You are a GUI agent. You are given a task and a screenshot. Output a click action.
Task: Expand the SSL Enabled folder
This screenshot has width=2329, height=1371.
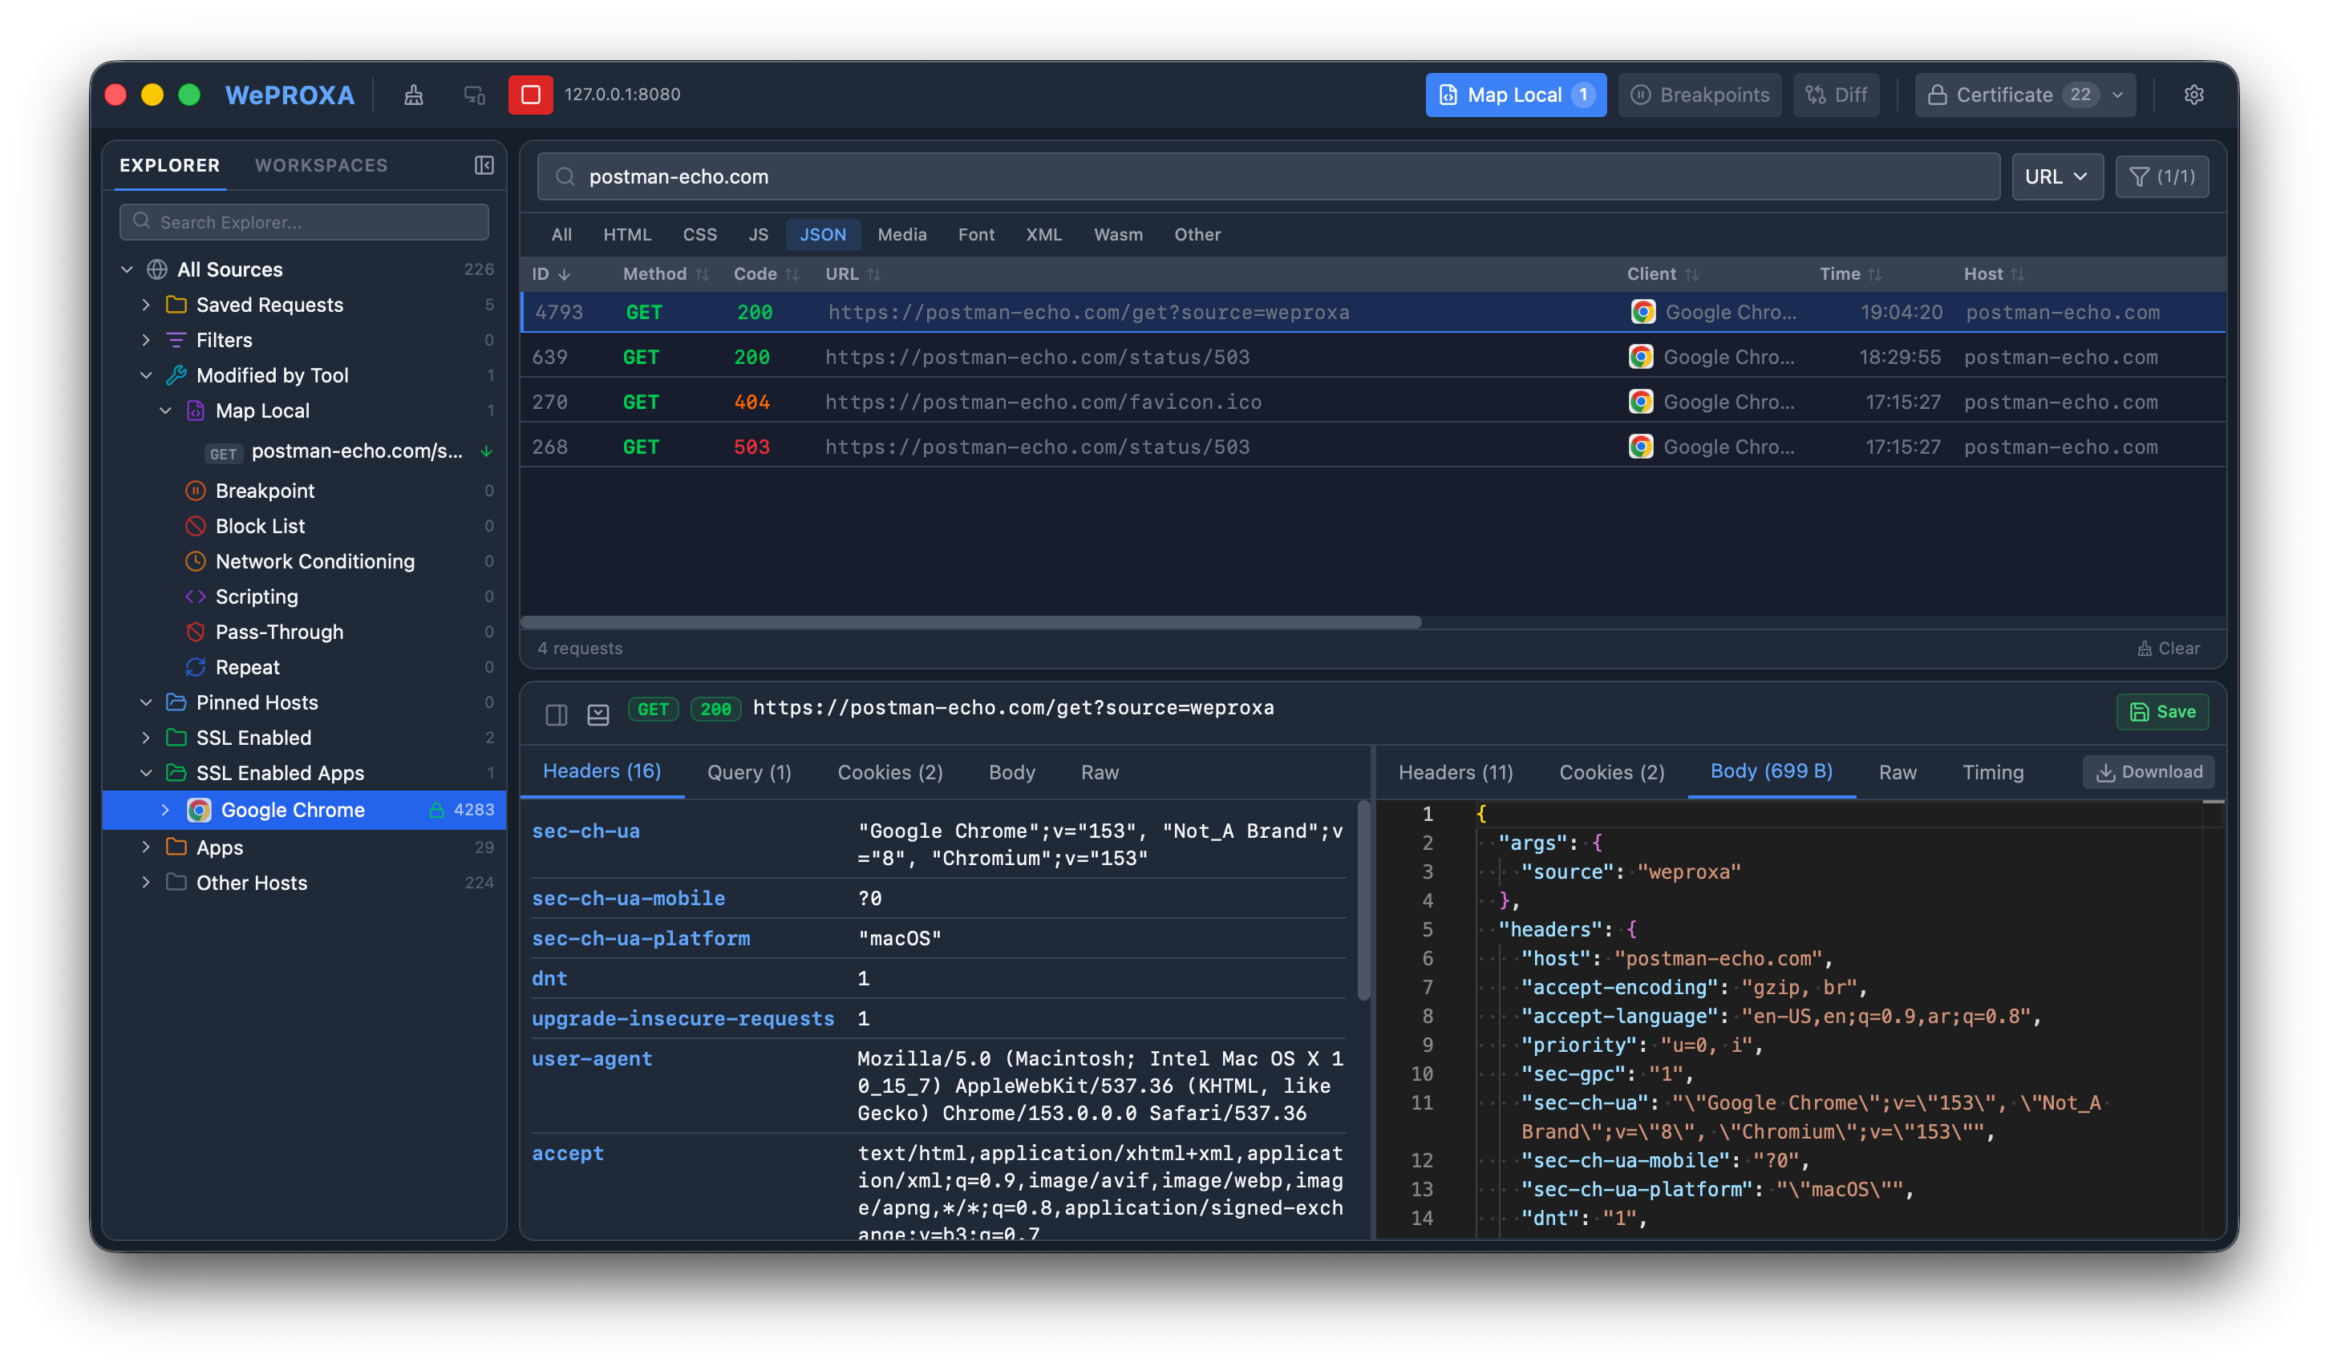[145, 738]
